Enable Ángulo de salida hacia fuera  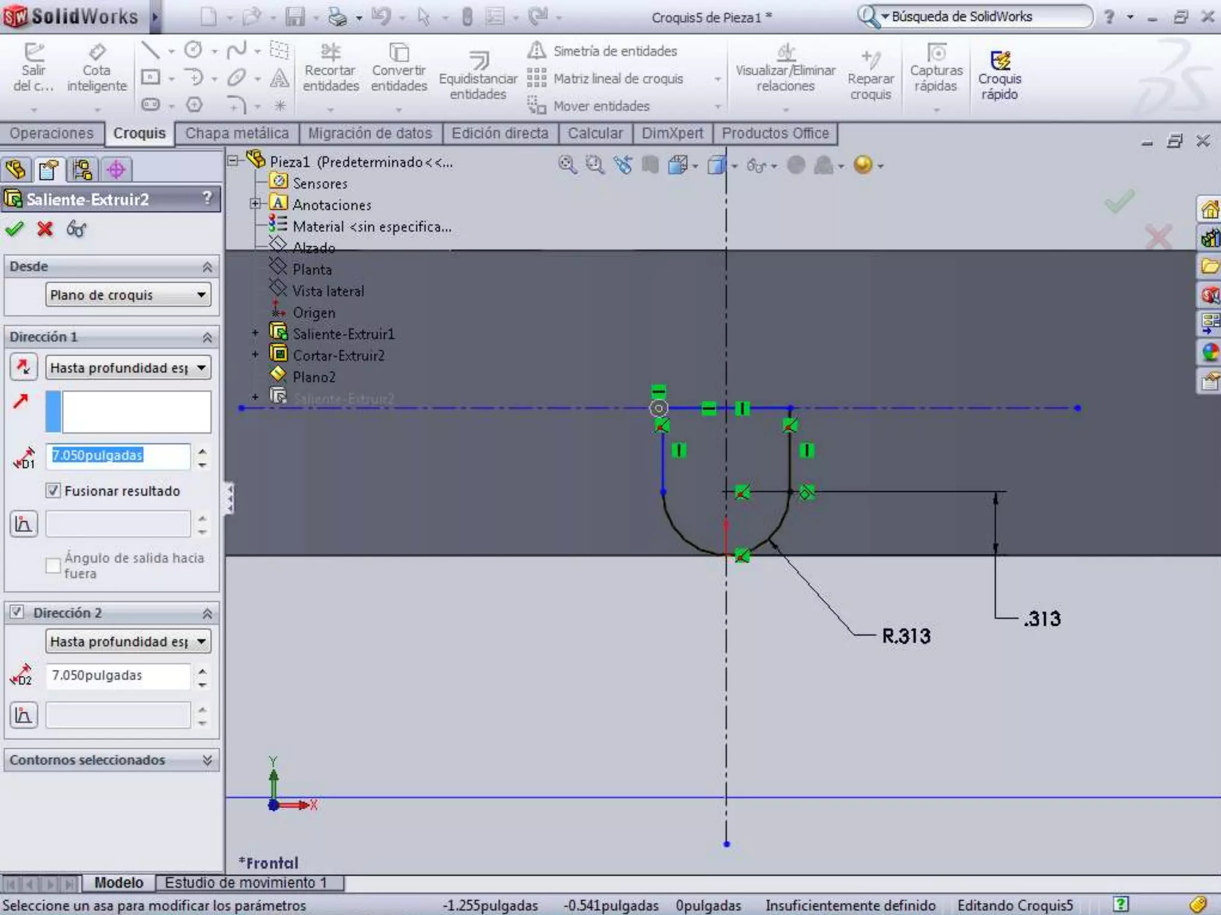[x=53, y=565]
